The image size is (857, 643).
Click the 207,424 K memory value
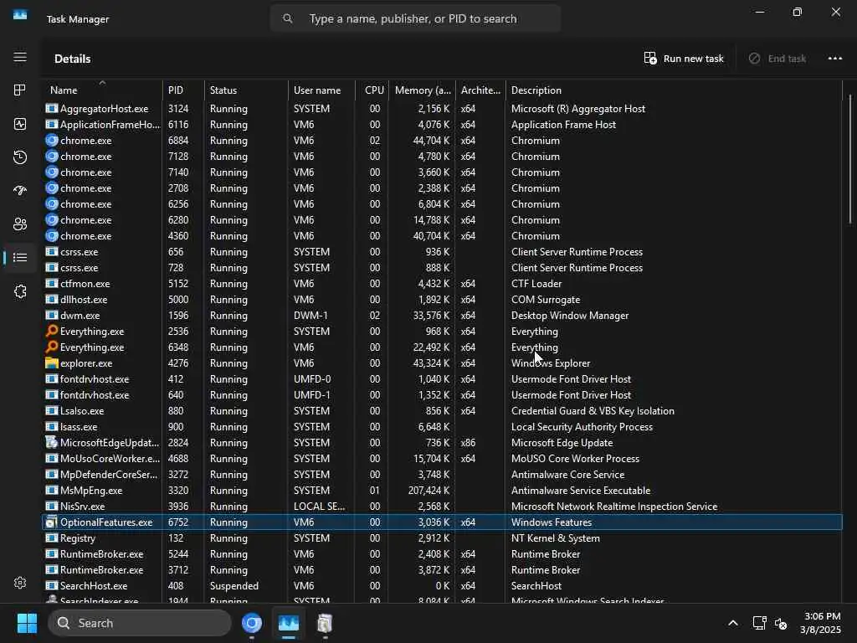tap(428, 491)
